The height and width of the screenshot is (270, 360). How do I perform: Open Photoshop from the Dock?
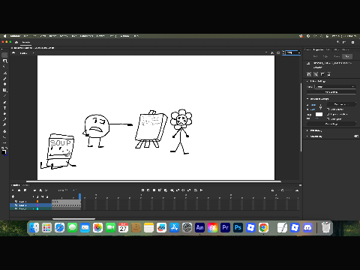[x=238, y=228]
